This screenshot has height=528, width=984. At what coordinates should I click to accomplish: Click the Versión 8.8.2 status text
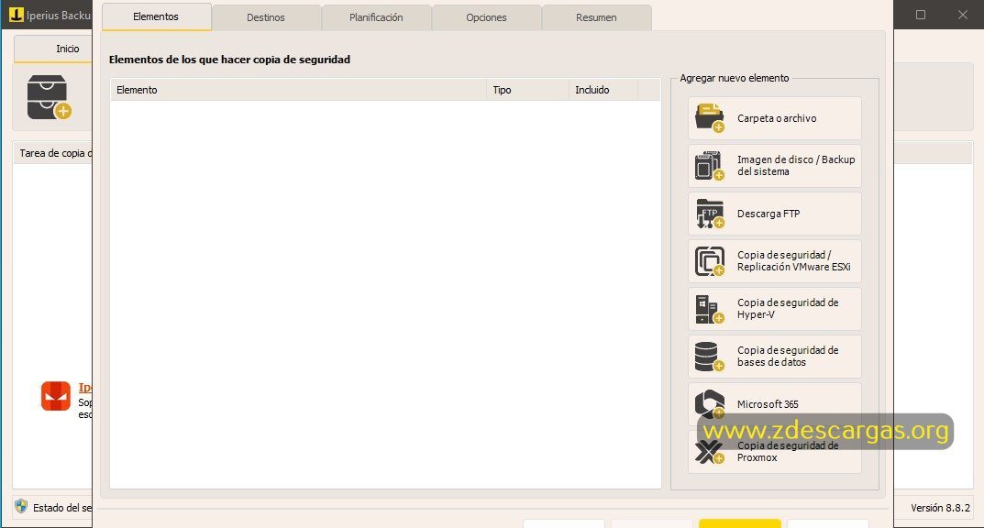coord(940,508)
